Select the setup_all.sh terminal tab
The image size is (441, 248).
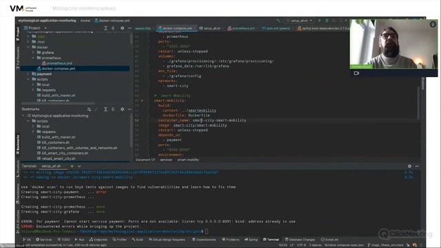tap(52, 166)
